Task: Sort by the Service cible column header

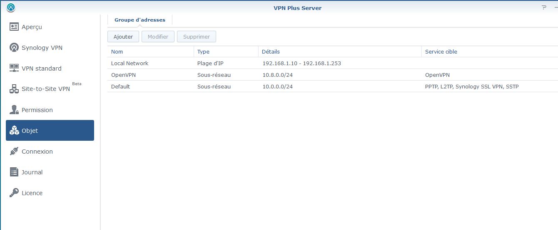Action: [490, 51]
